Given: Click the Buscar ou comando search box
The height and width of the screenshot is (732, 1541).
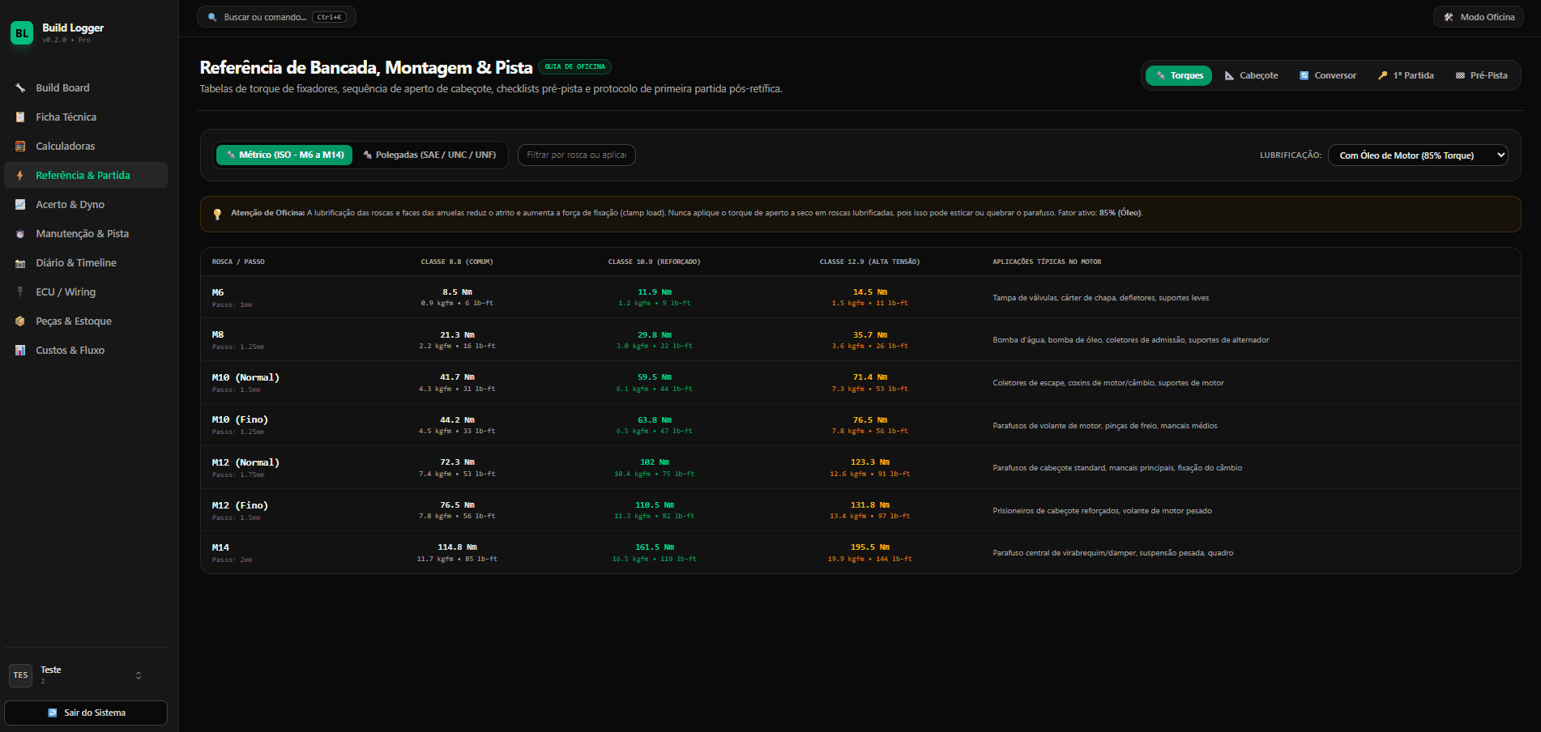Looking at the screenshot, I should pos(276,17).
